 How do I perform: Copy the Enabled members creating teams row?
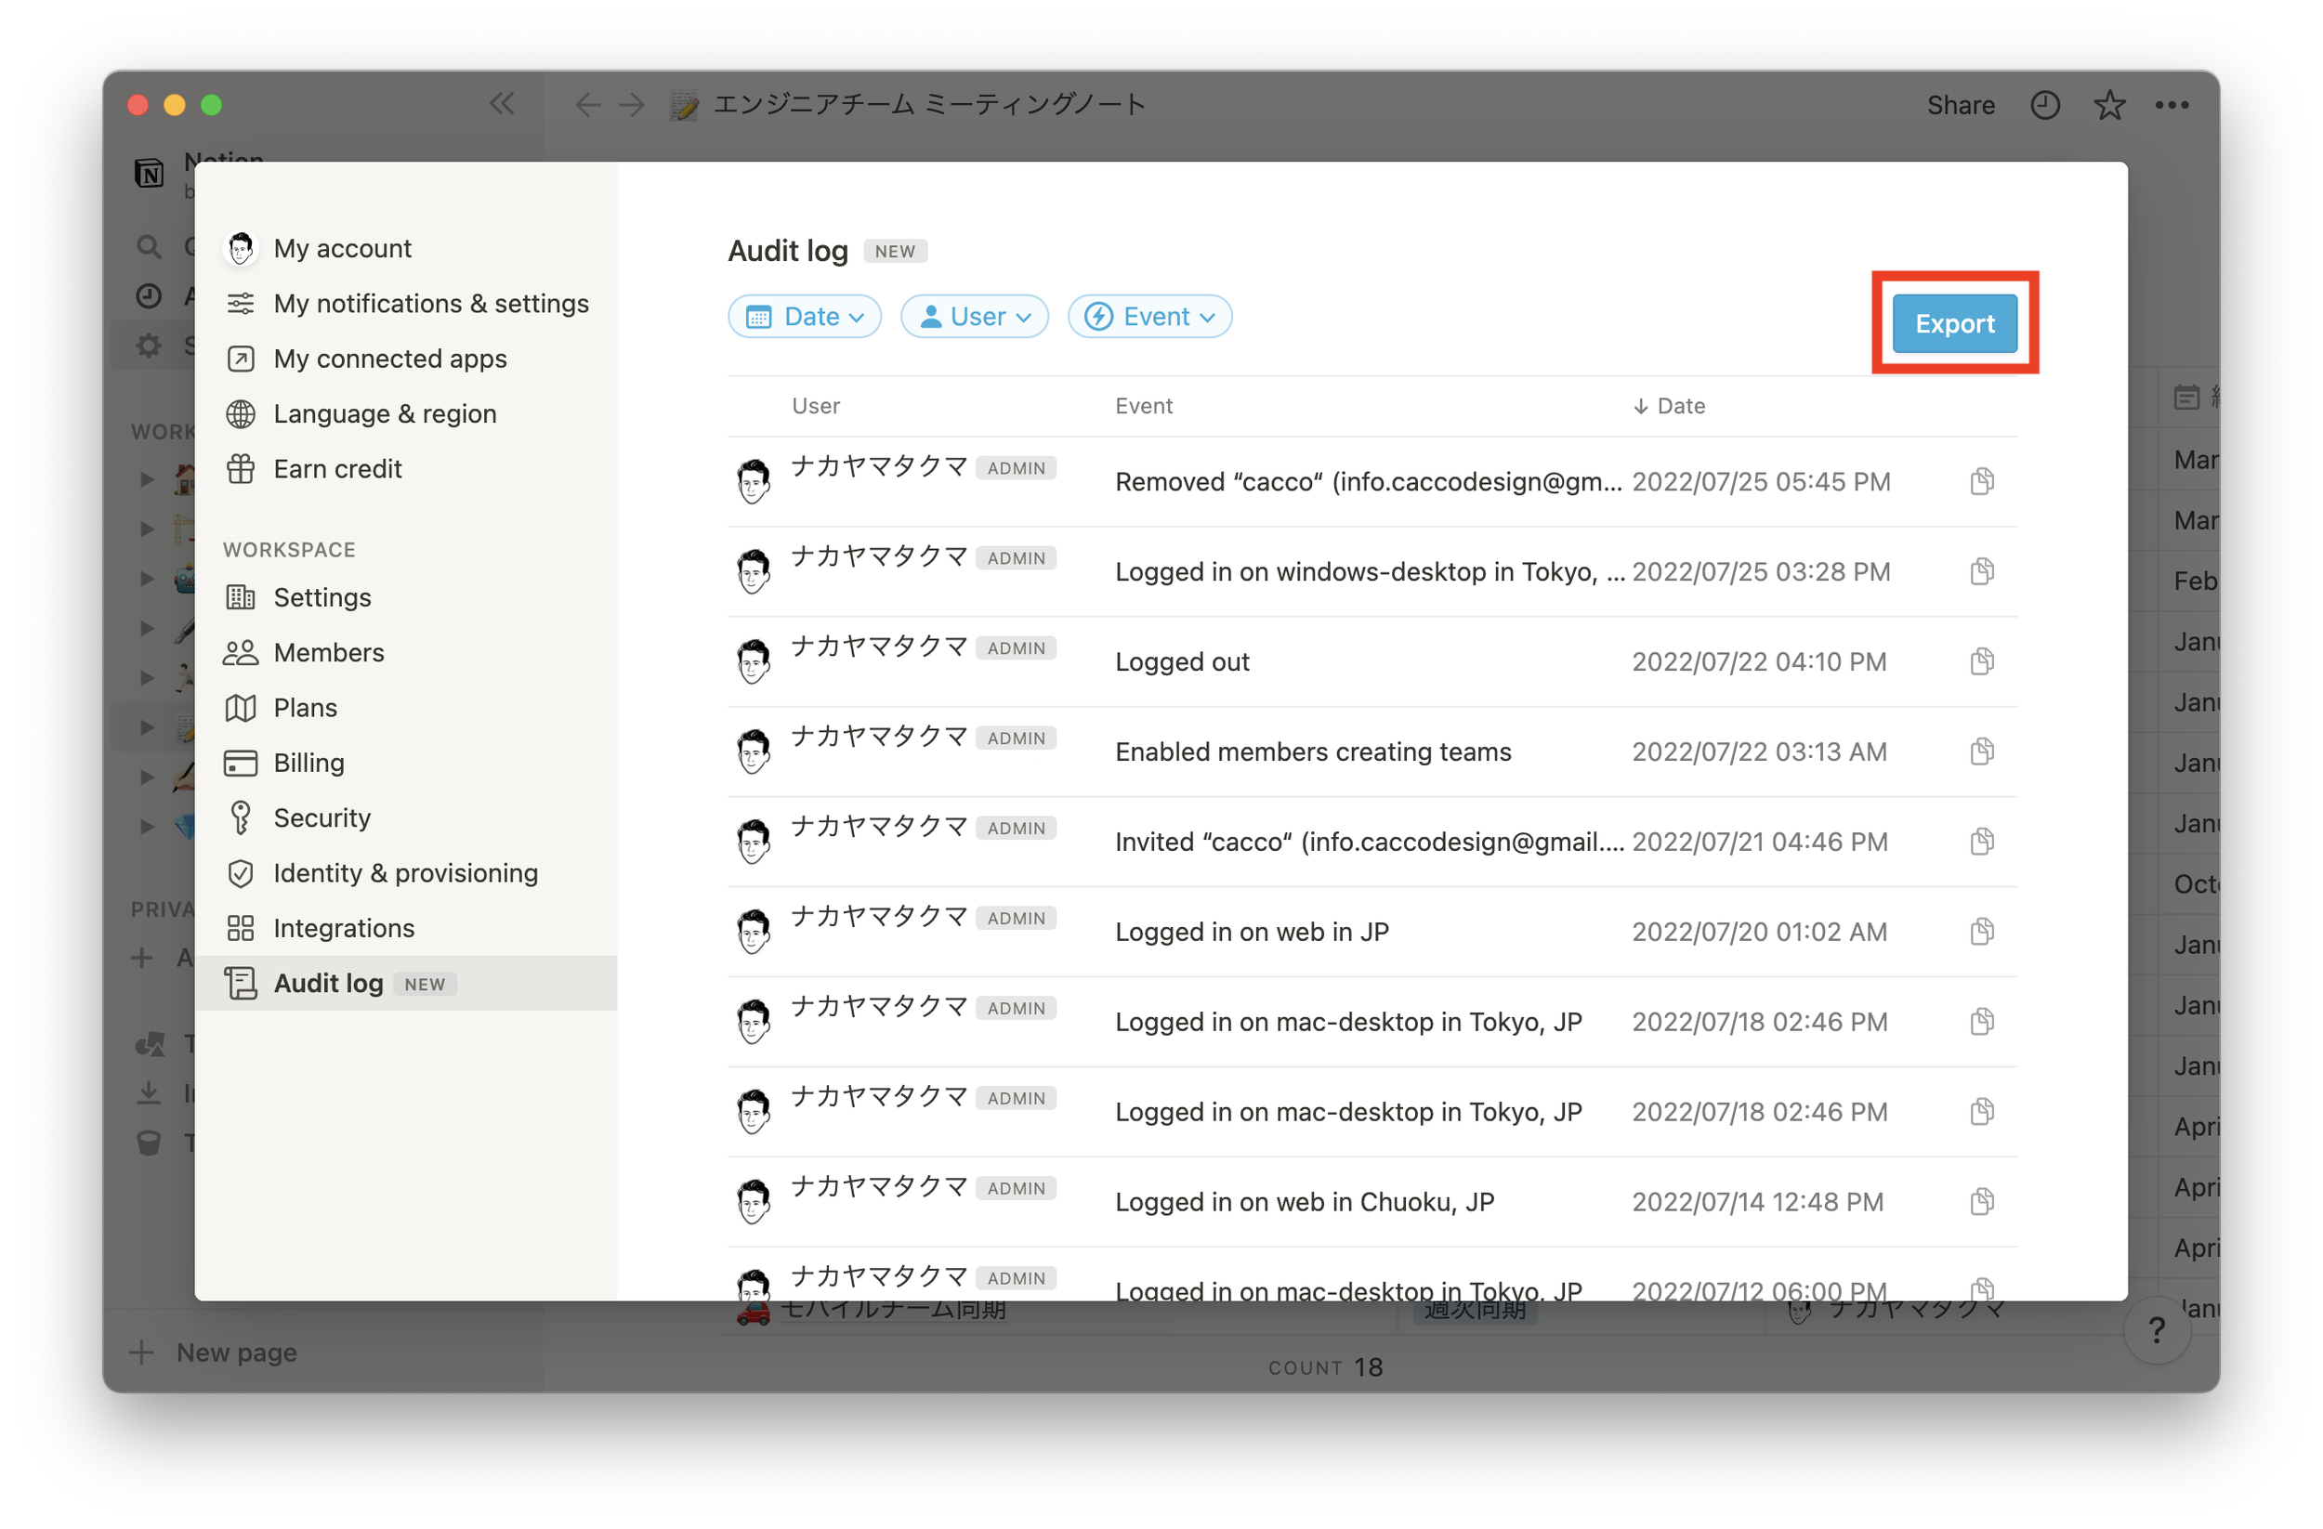click(1981, 751)
